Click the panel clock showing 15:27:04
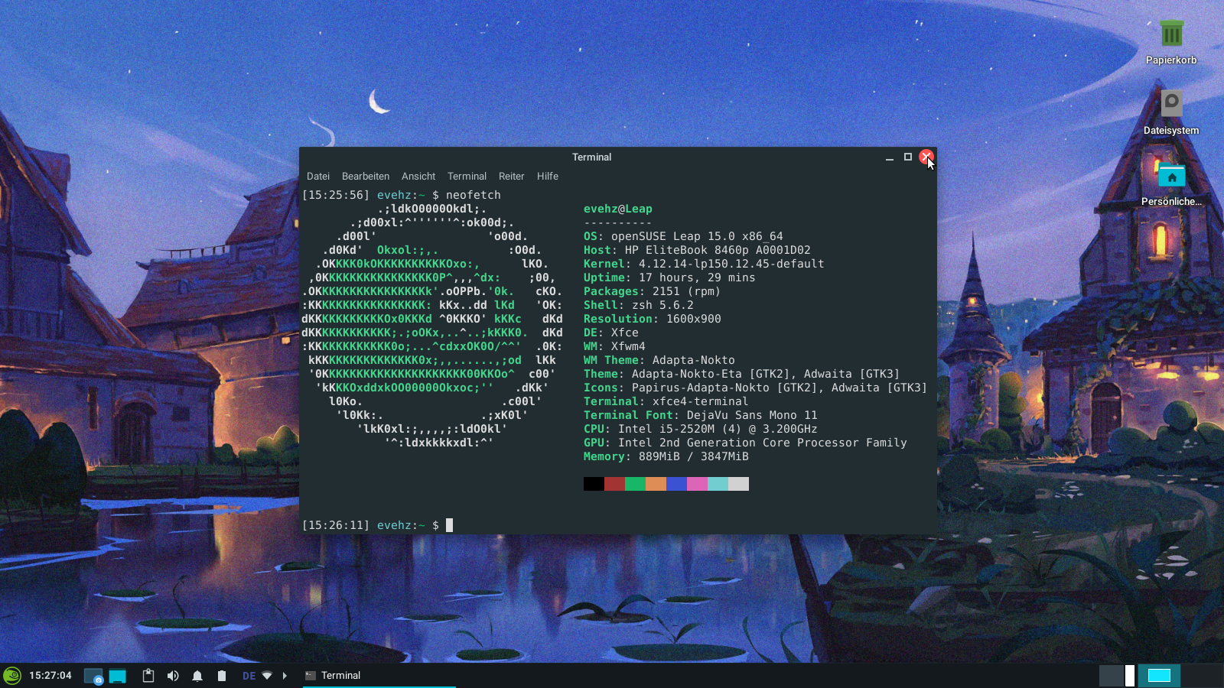 pos(50,676)
